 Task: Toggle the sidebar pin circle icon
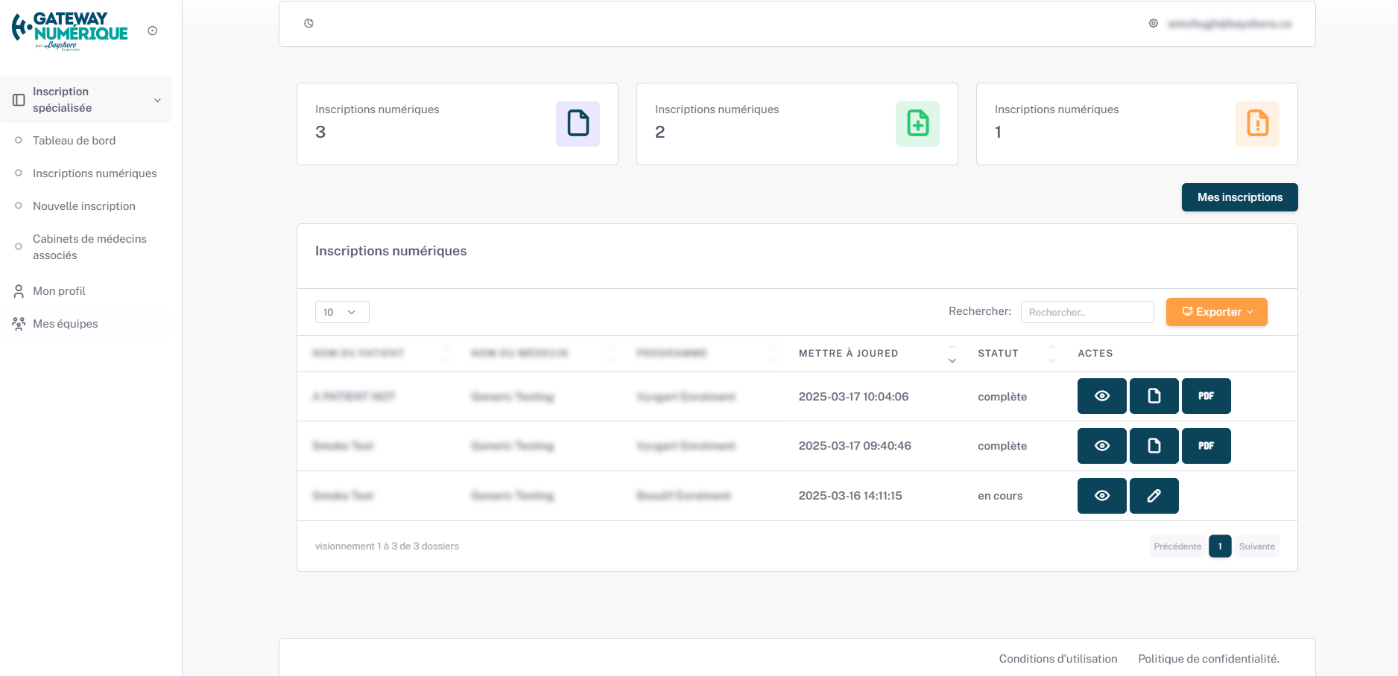[153, 31]
